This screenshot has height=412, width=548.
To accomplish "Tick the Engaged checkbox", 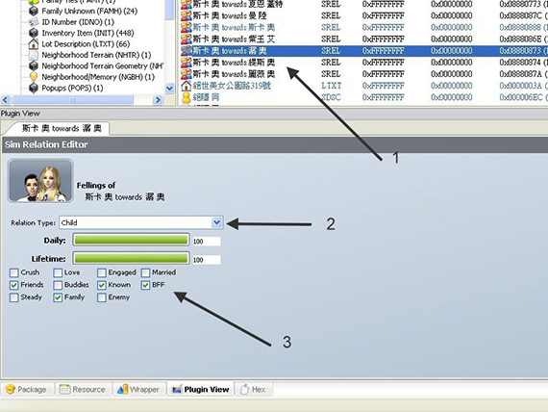I will (102, 272).
